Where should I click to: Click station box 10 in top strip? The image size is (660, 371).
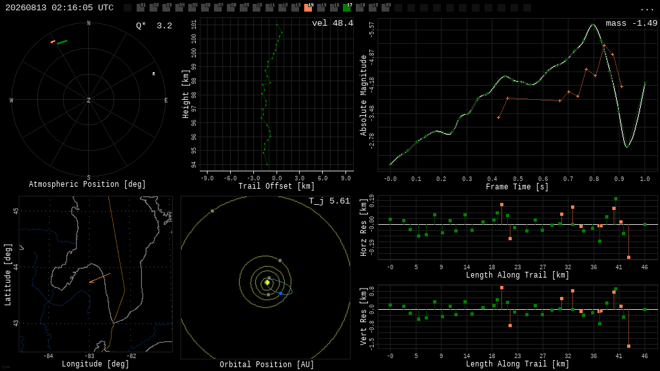[x=257, y=7]
